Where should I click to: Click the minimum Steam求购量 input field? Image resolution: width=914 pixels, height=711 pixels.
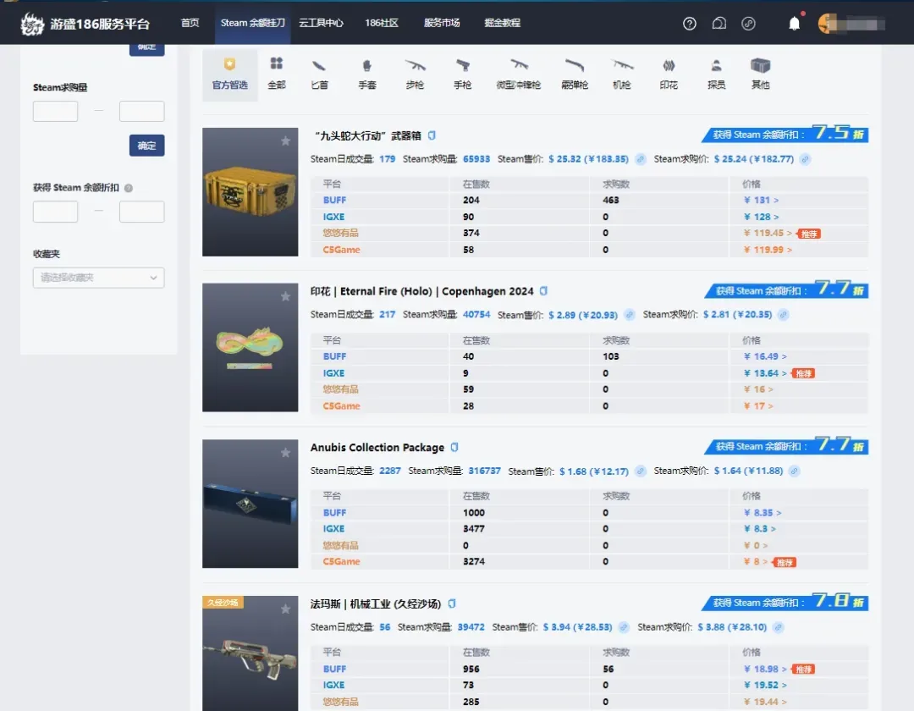coord(55,112)
